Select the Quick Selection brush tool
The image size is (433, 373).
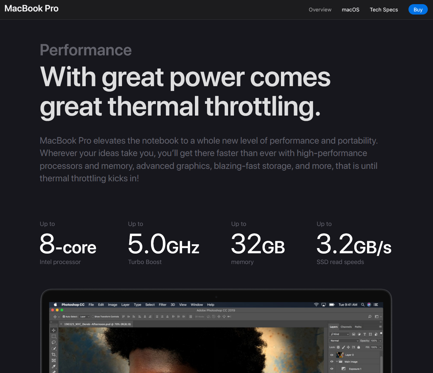point(54,348)
